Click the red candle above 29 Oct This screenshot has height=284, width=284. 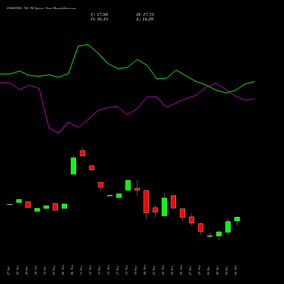(28, 204)
